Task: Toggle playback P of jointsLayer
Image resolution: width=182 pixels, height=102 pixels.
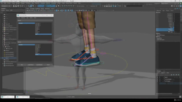Action: pos(160,81)
